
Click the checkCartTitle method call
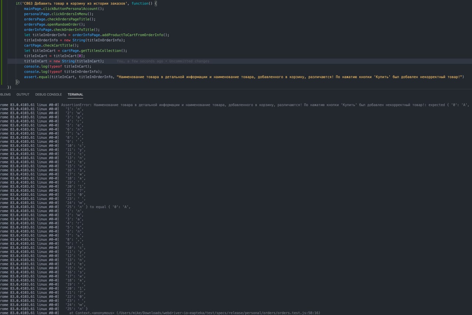tap(60, 46)
